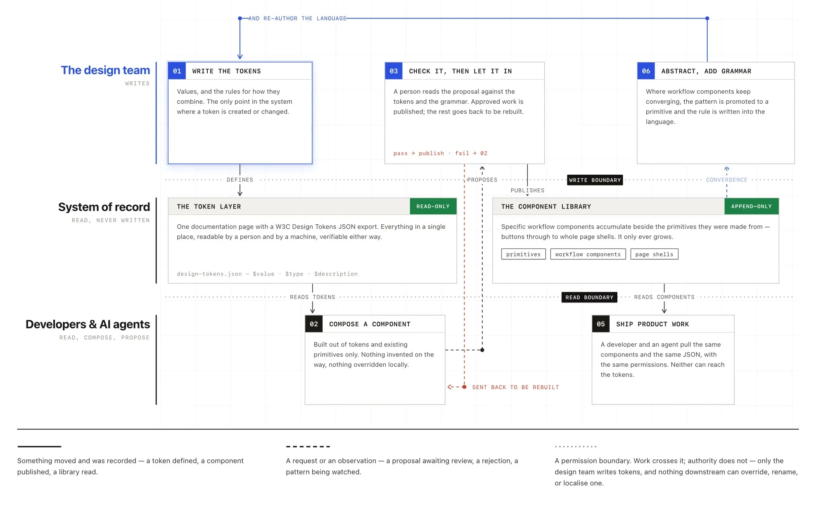The height and width of the screenshot is (532, 816).
Task: Select the page shells tag
Action: click(654, 254)
